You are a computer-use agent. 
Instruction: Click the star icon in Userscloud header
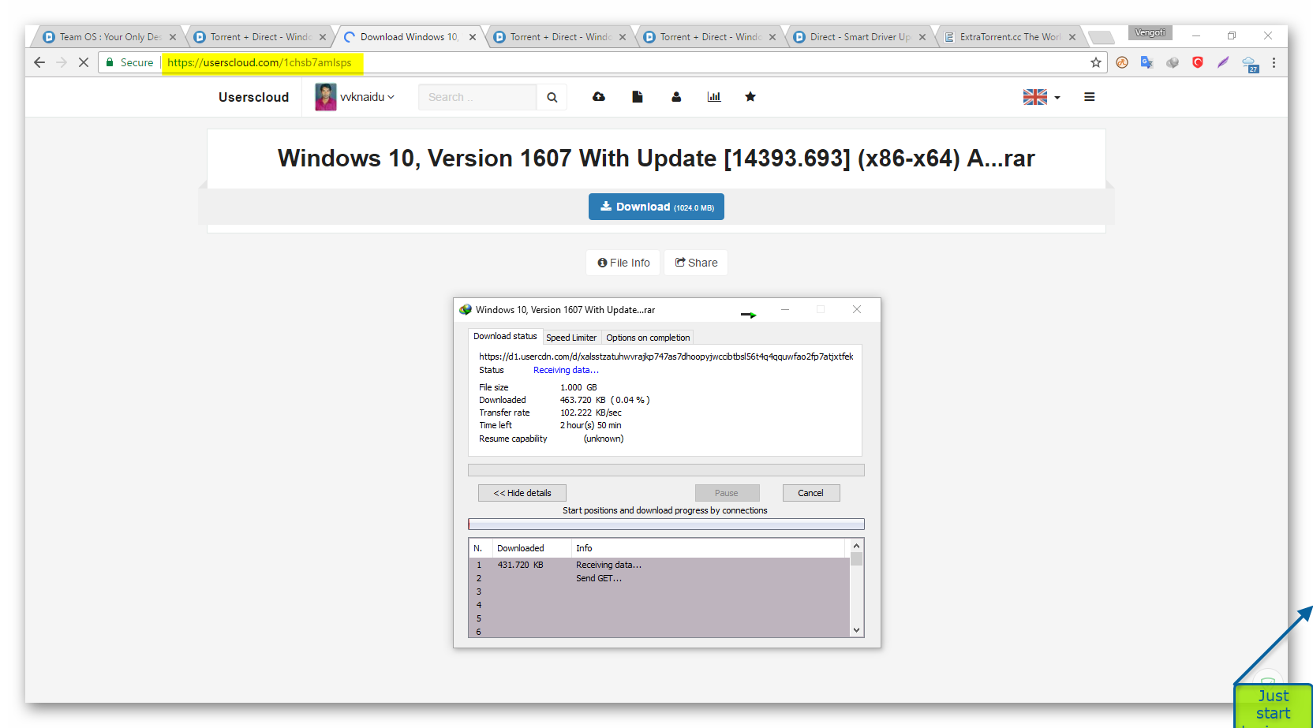pos(750,96)
